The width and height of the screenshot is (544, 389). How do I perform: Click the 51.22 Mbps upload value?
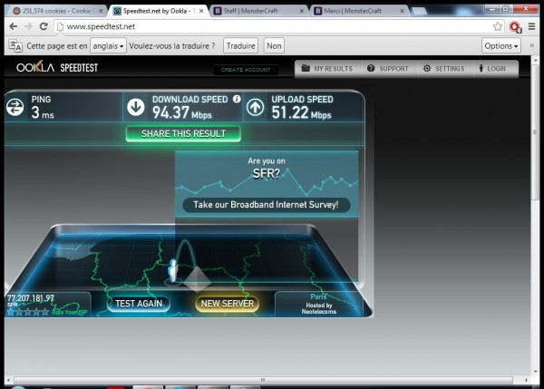tap(301, 112)
